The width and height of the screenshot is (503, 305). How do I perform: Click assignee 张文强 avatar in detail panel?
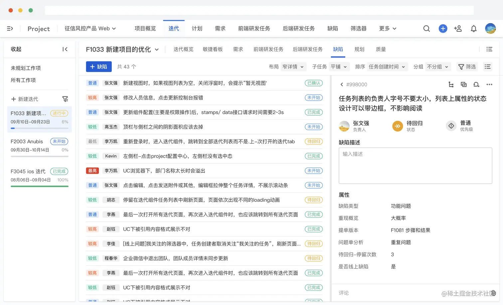click(x=344, y=126)
